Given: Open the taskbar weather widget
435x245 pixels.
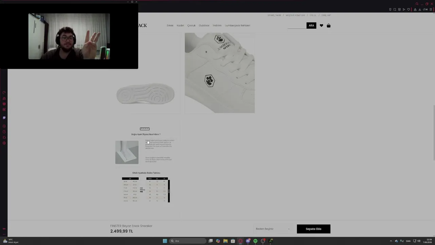Looking at the screenshot, I should coord(10,241).
